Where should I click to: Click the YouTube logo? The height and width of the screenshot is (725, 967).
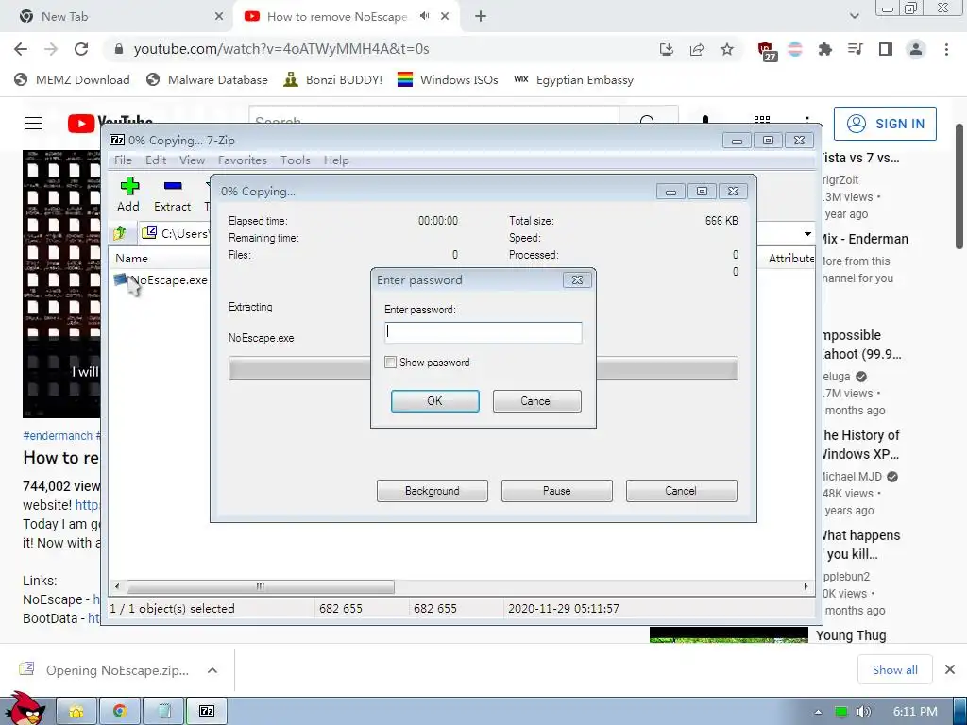coord(110,124)
